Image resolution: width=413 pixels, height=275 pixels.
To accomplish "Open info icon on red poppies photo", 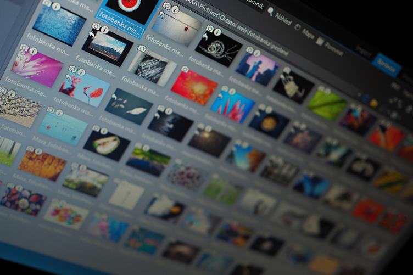I will click(81, 72).
